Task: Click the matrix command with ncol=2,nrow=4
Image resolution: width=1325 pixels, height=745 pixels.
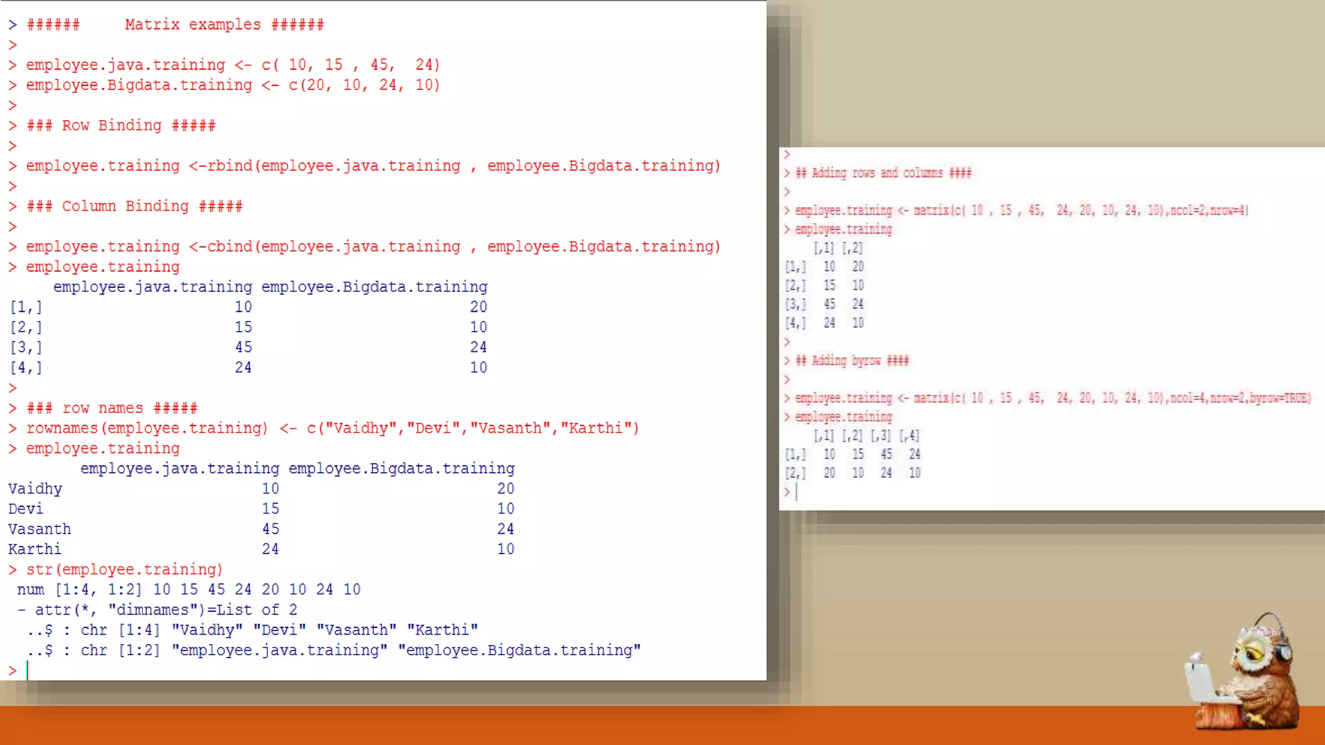Action: click(1021, 210)
